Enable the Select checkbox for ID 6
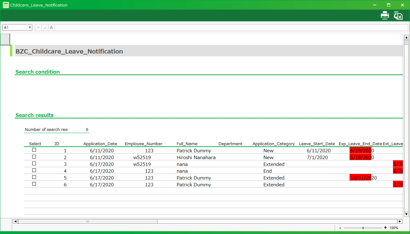This screenshot has height=234, width=410. (34, 184)
